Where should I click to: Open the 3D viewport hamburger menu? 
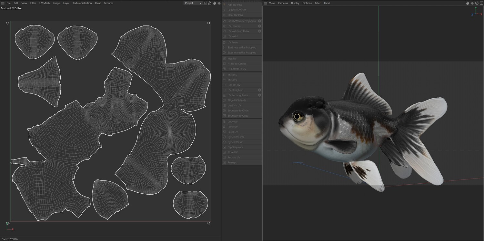pos(265,3)
